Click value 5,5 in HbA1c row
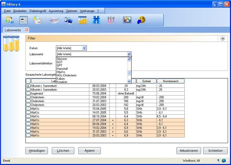 tap(126, 113)
